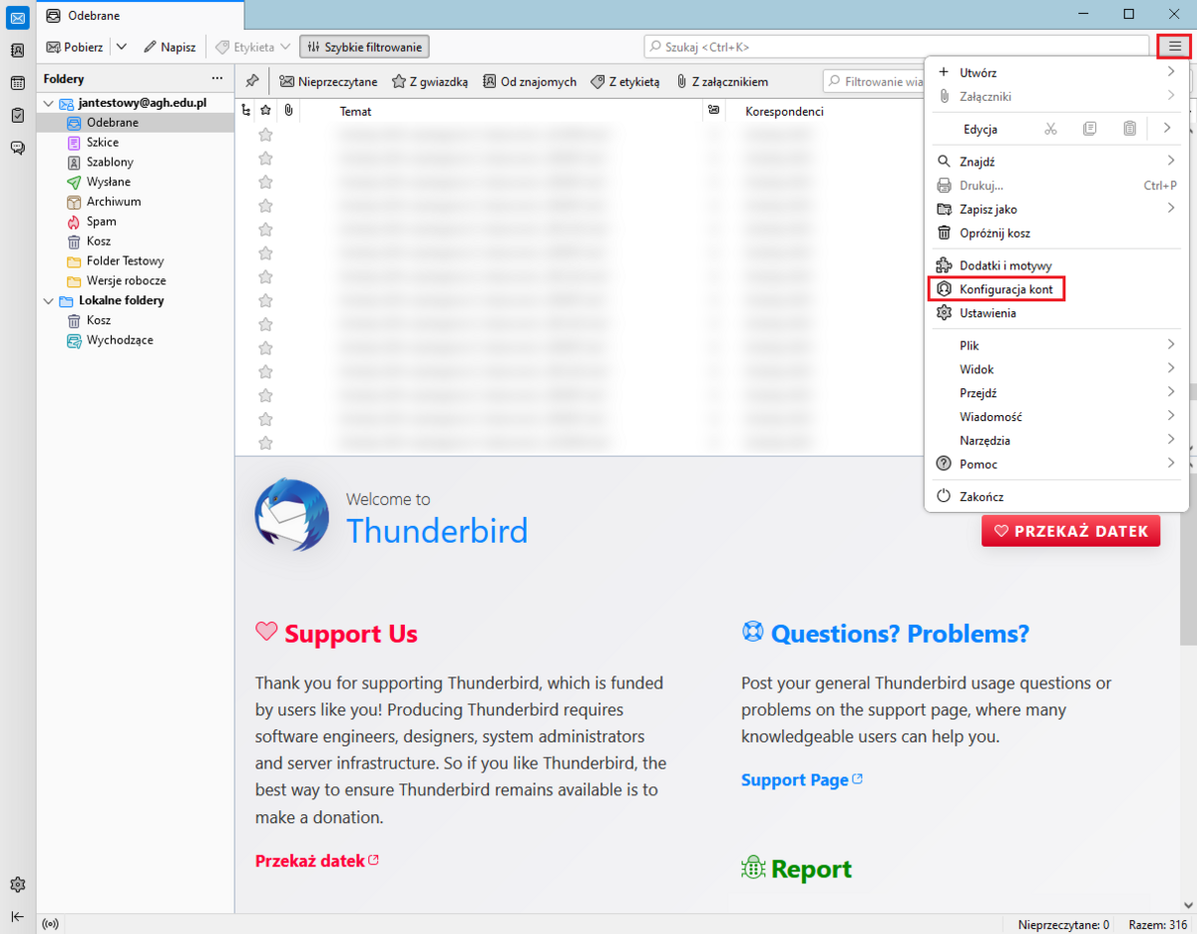This screenshot has height=934, width=1197.
Task: Toggle the Z gwiazdką starred filter
Action: click(x=430, y=82)
